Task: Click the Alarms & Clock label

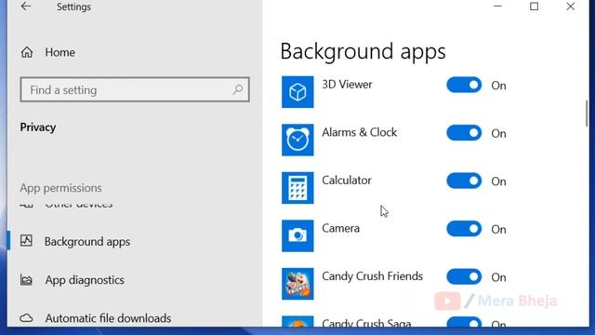Action: tap(360, 132)
